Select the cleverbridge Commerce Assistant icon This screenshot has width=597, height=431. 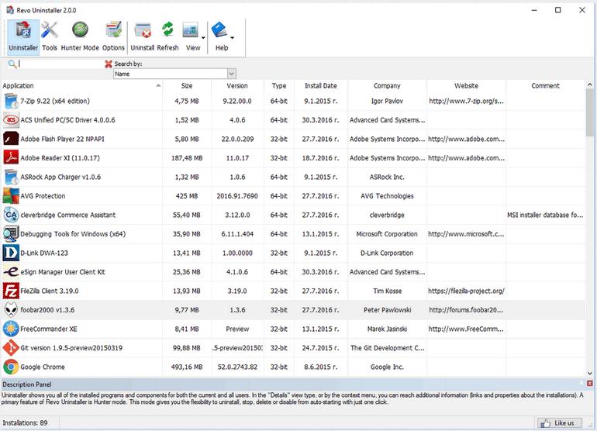click(x=11, y=215)
